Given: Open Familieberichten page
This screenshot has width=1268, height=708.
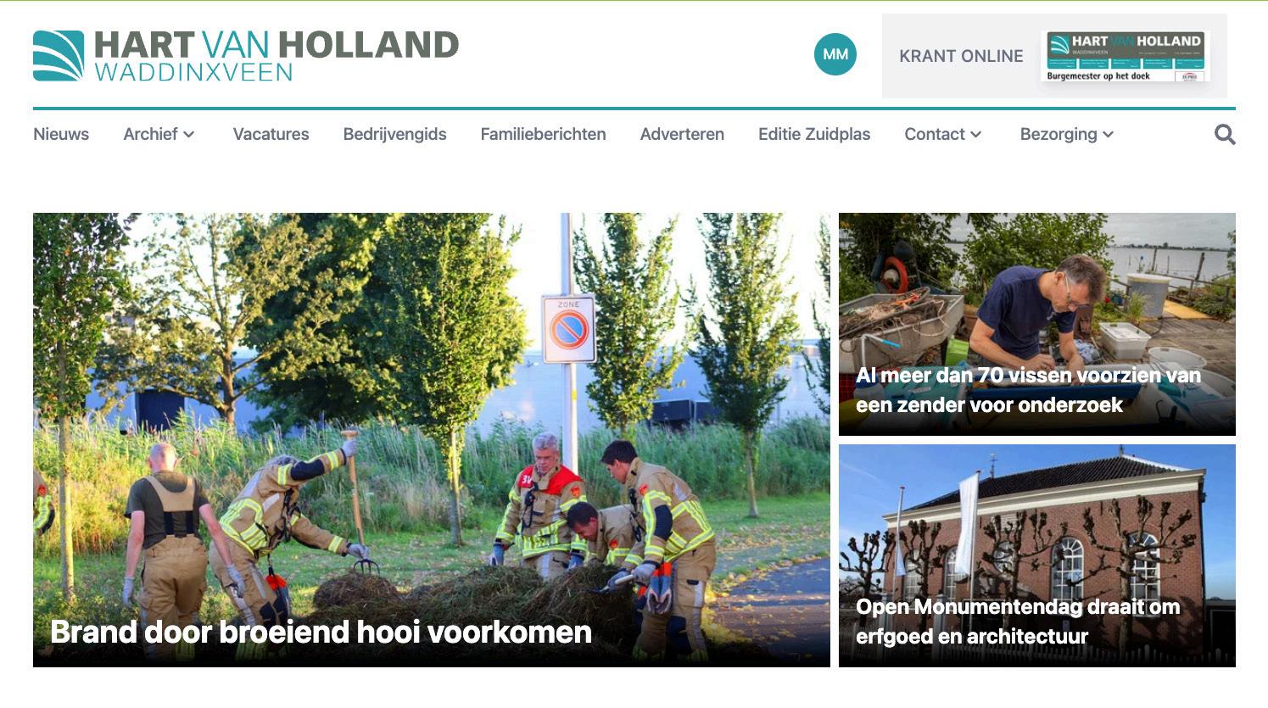Looking at the screenshot, I should coord(543,134).
